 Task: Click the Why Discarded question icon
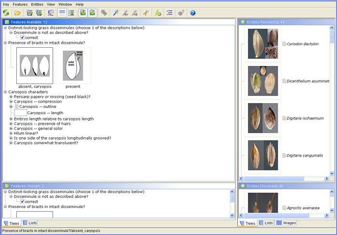(181, 13)
